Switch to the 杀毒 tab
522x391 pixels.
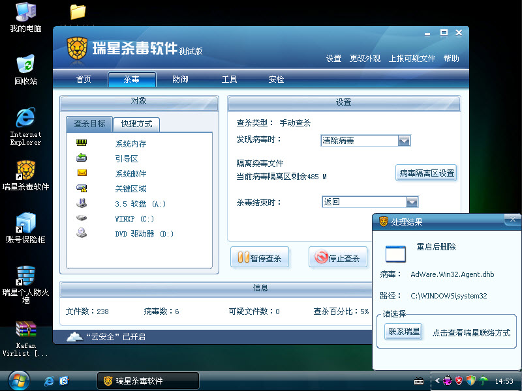pyautogui.click(x=132, y=79)
